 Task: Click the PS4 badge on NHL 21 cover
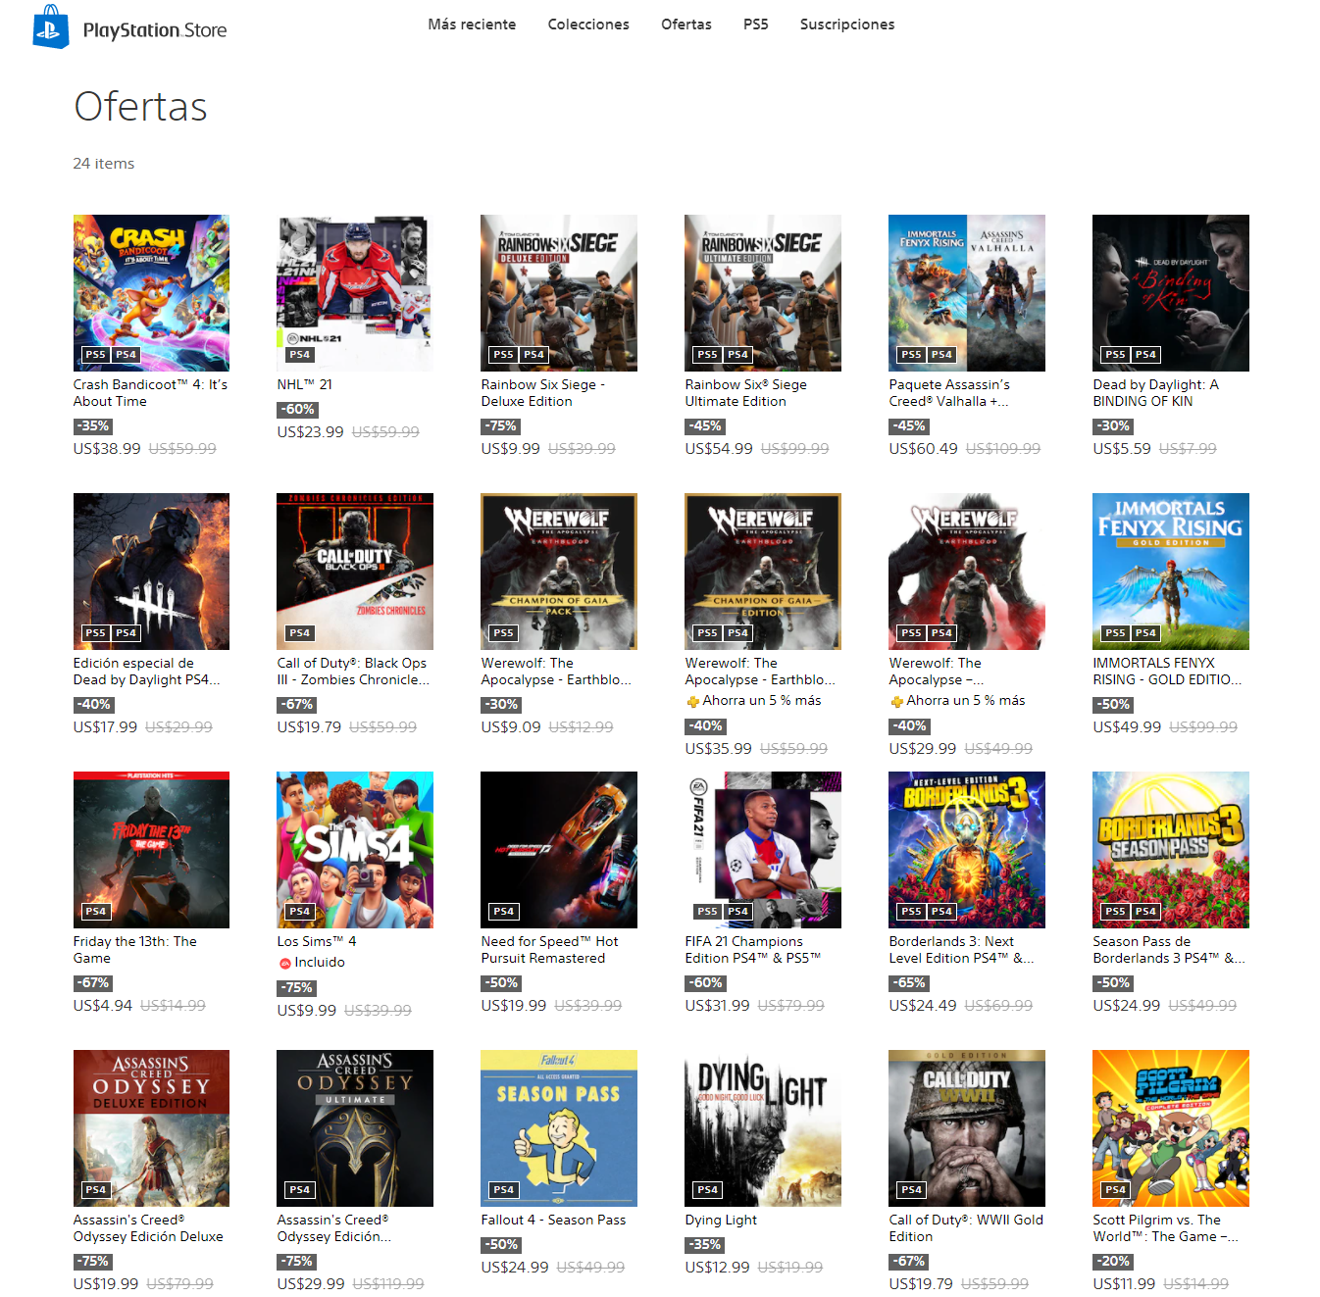[299, 355]
